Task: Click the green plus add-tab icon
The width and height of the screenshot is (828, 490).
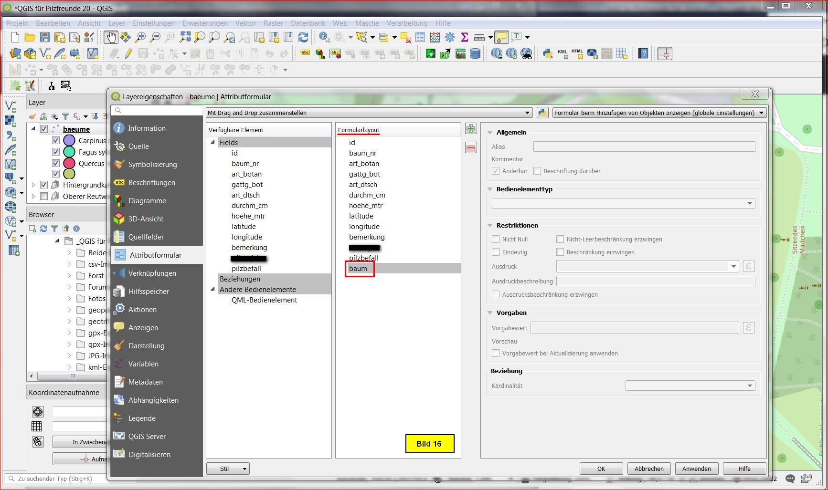Action: click(471, 129)
